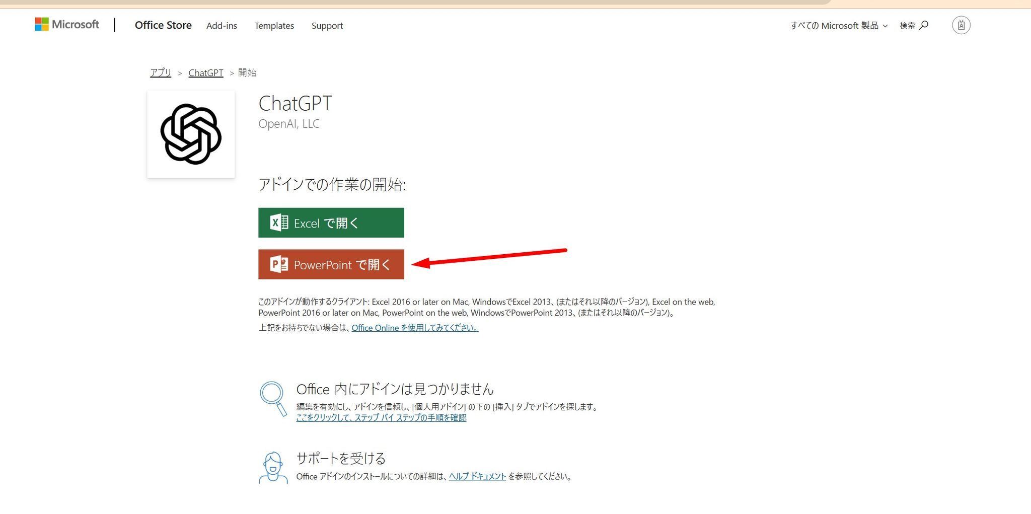Click the support person icon

click(273, 468)
